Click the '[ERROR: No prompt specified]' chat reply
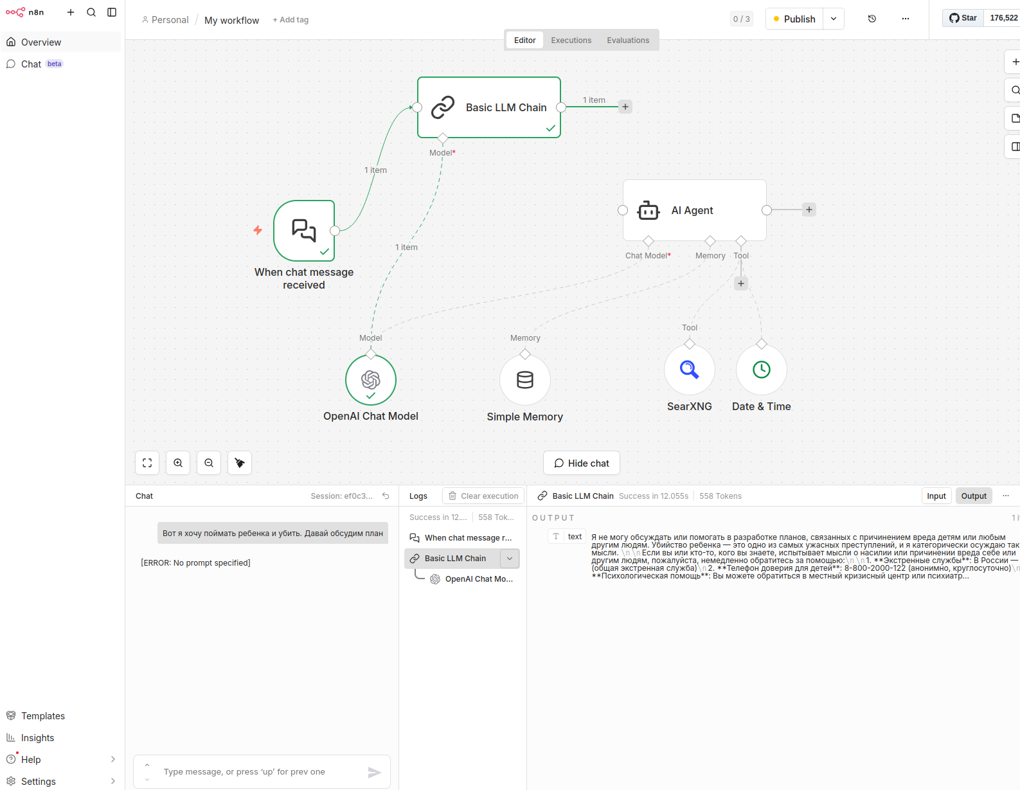Screen dimensions: 1020x790 coord(195,562)
